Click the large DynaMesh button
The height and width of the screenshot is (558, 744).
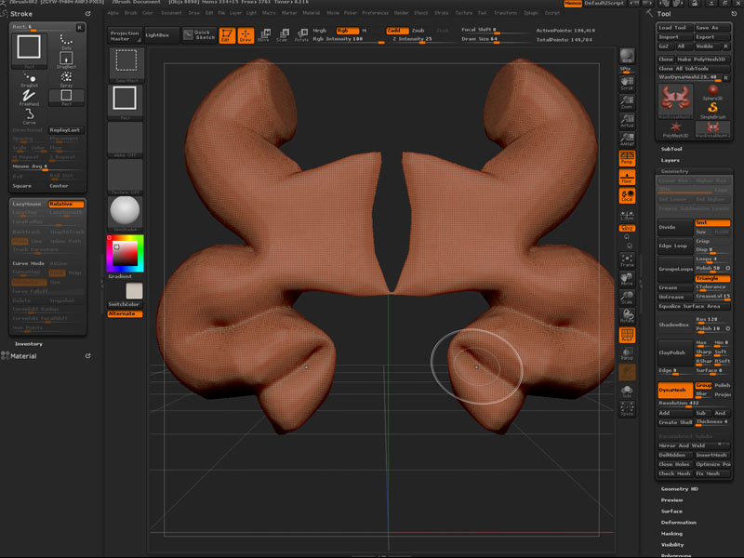[675, 390]
